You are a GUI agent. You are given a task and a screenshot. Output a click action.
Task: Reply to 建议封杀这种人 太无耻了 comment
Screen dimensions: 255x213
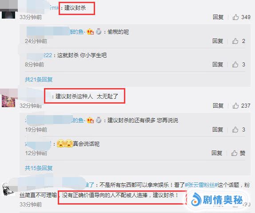(218, 106)
